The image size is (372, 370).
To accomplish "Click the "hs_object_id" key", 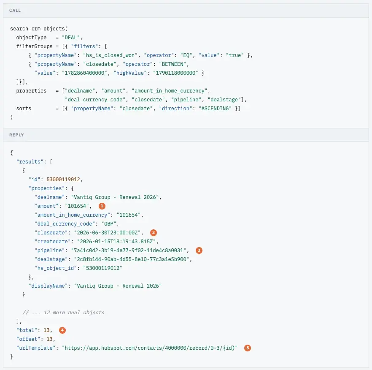I will (x=56, y=268).
